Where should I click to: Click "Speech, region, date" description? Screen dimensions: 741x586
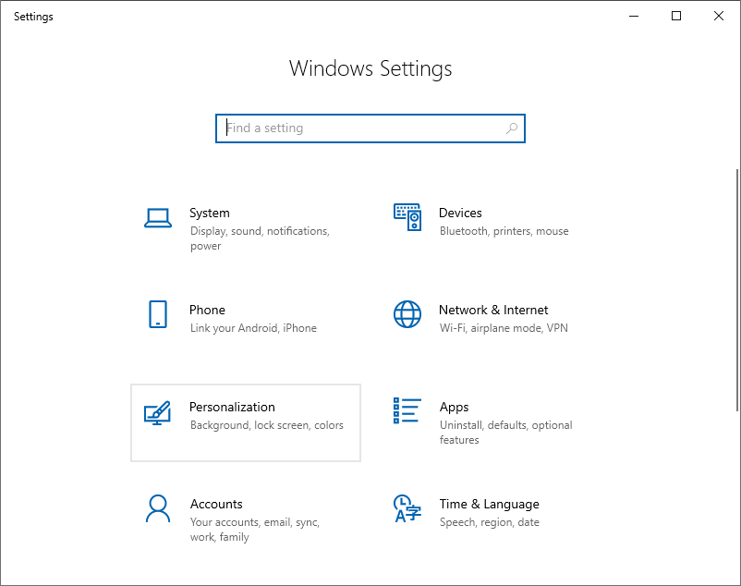489,522
